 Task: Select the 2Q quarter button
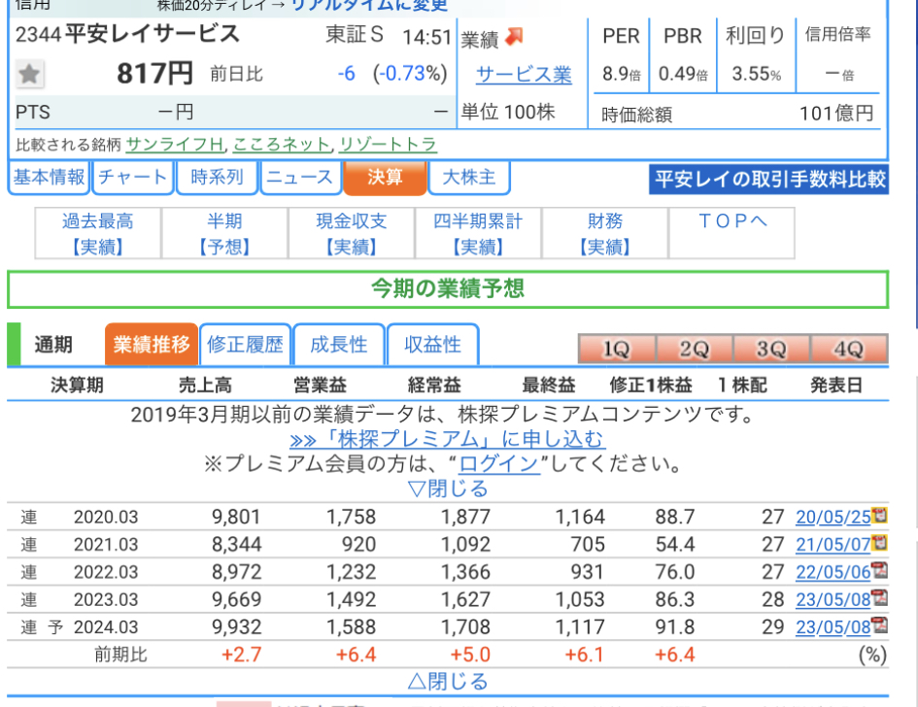tap(695, 350)
